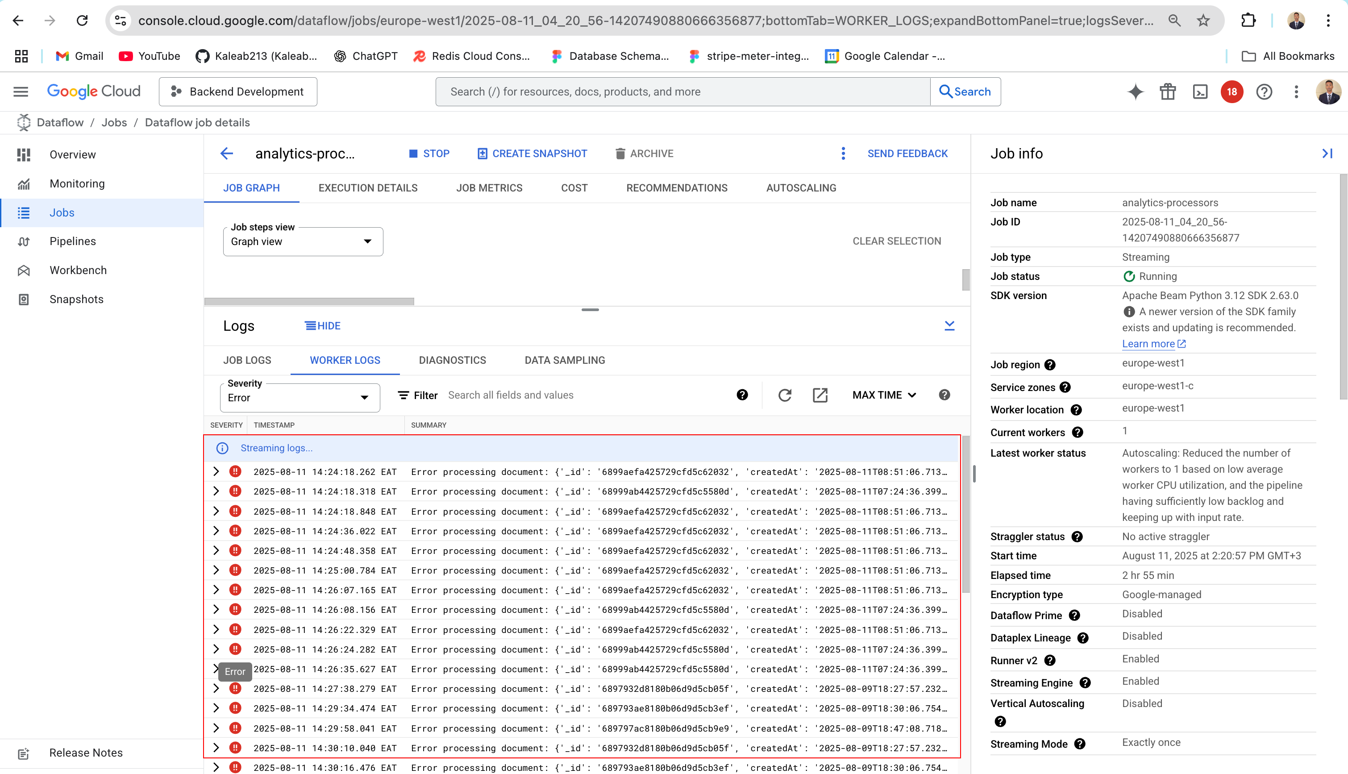The width and height of the screenshot is (1348, 774).
Task: Click help icon next to MAX TIME
Action: [x=944, y=395]
